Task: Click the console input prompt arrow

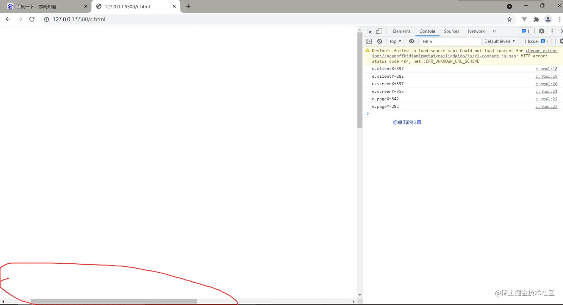Action: coord(368,114)
